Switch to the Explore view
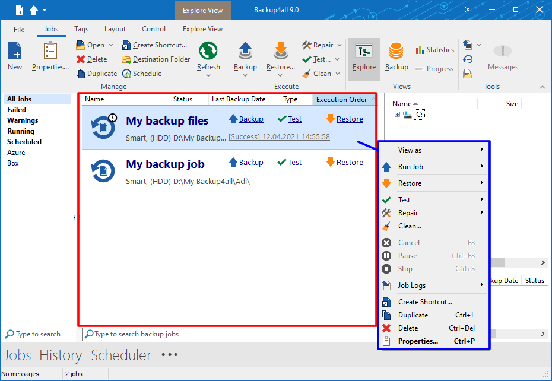This screenshot has height=381, width=552. [364, 59]
